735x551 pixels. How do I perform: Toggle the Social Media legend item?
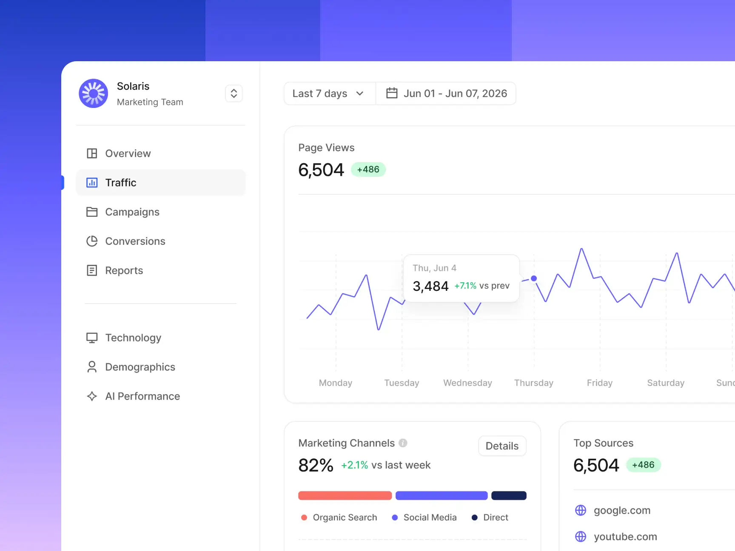tap(424, 517)
